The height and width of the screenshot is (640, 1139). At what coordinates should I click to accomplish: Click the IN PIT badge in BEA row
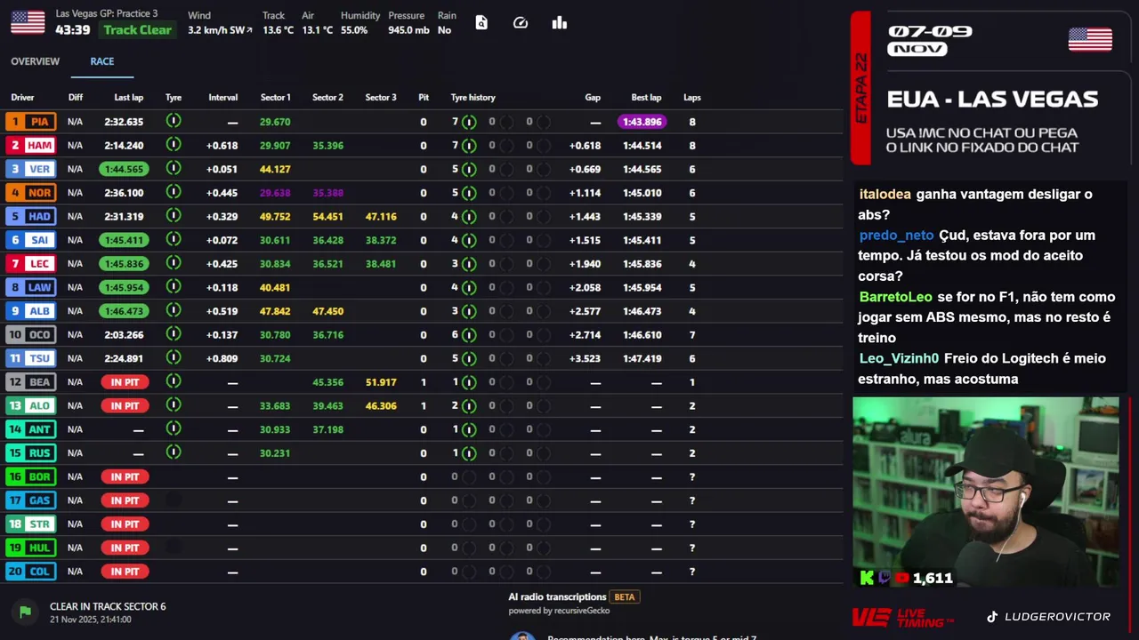(x=125, y=382)
